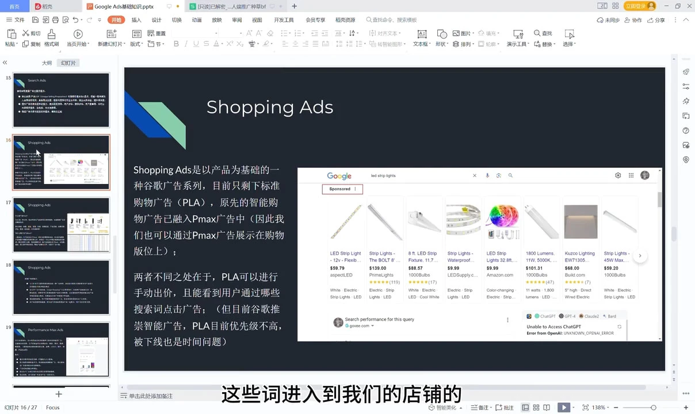Open the 放映 ribbon tab
The image size is (695, 414).
216,20
